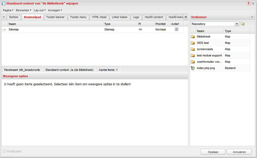This screenshot has height=158, width=257.
Task: Open the Bewerken menu
Action: (24, 10)
